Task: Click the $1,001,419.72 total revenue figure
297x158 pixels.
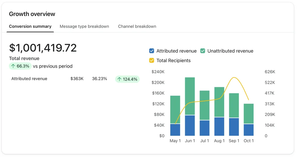Action: [43, 48]
